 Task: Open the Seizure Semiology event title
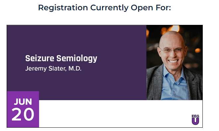[x=61, y=58]
